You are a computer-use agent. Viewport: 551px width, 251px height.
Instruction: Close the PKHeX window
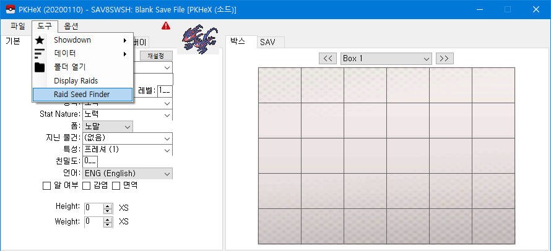[x=536, y=9]
